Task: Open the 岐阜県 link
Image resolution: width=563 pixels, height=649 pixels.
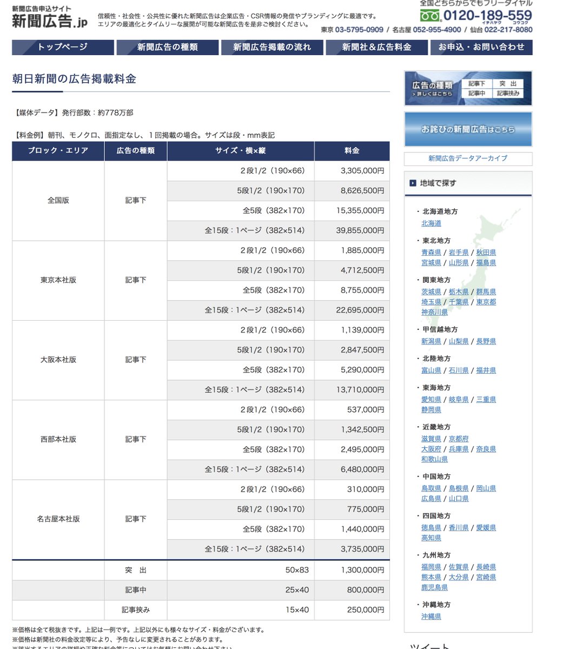Action: coord(459,400)
